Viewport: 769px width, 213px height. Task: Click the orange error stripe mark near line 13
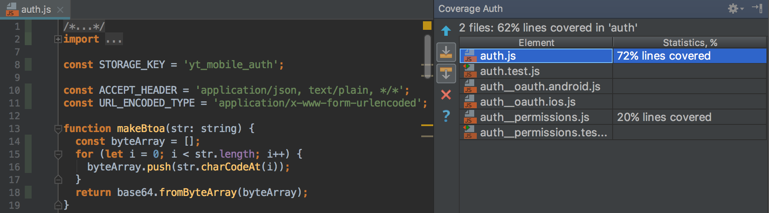pyautogui.click(x=427, y=125)
